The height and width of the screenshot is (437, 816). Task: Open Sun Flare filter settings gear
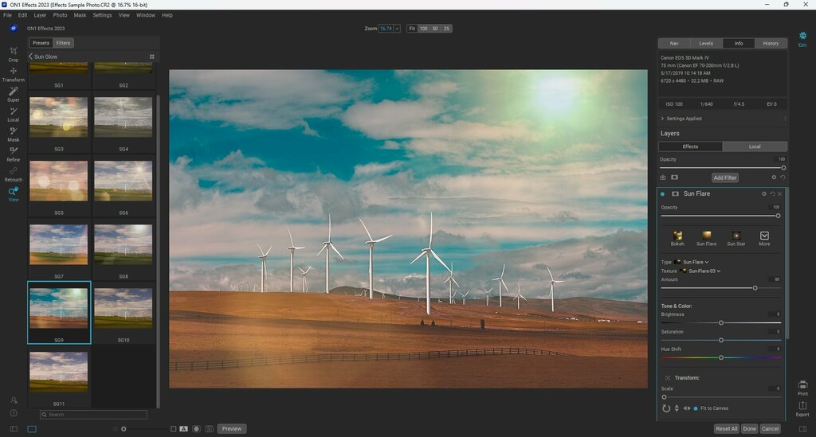pyautogui.click(x=764, y=193)
